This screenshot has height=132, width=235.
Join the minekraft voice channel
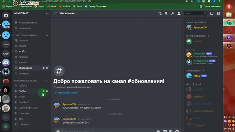point(31,102)
